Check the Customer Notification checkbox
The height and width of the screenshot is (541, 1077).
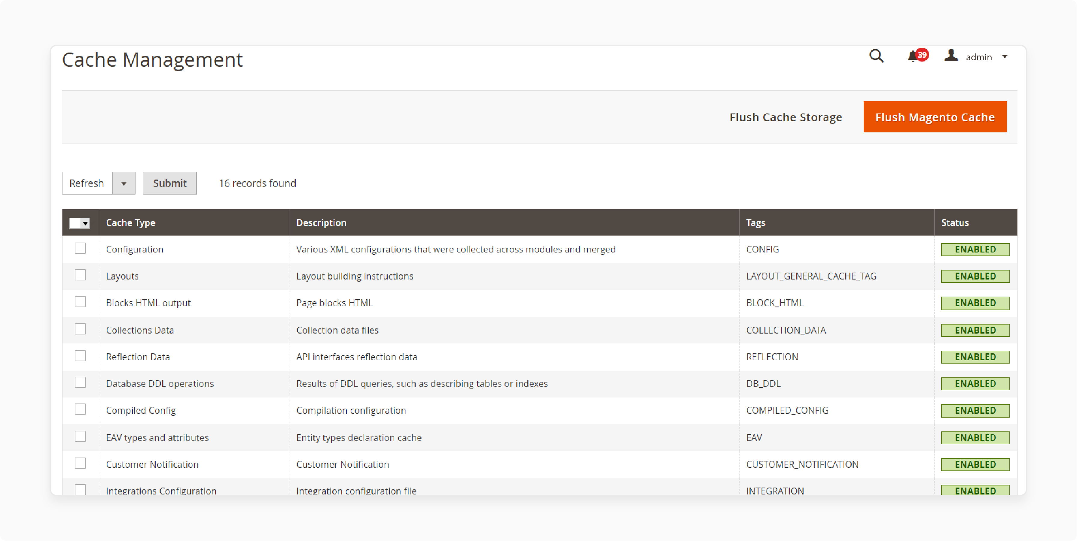point(80,463)
